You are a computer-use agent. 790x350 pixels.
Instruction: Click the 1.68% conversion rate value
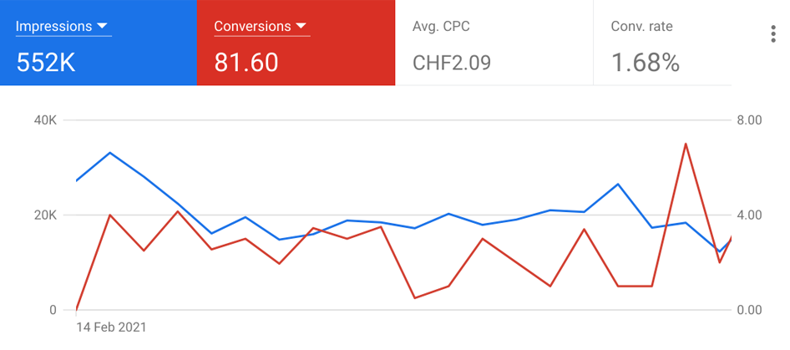646,63
